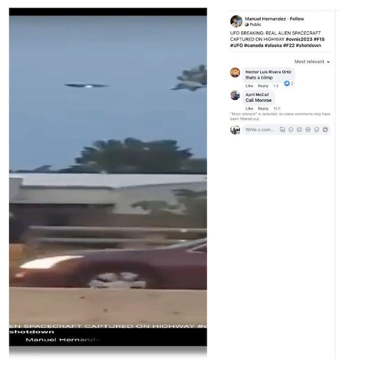
Task: Open the #ovnis2023 hashtag
Action: [299, 39]
